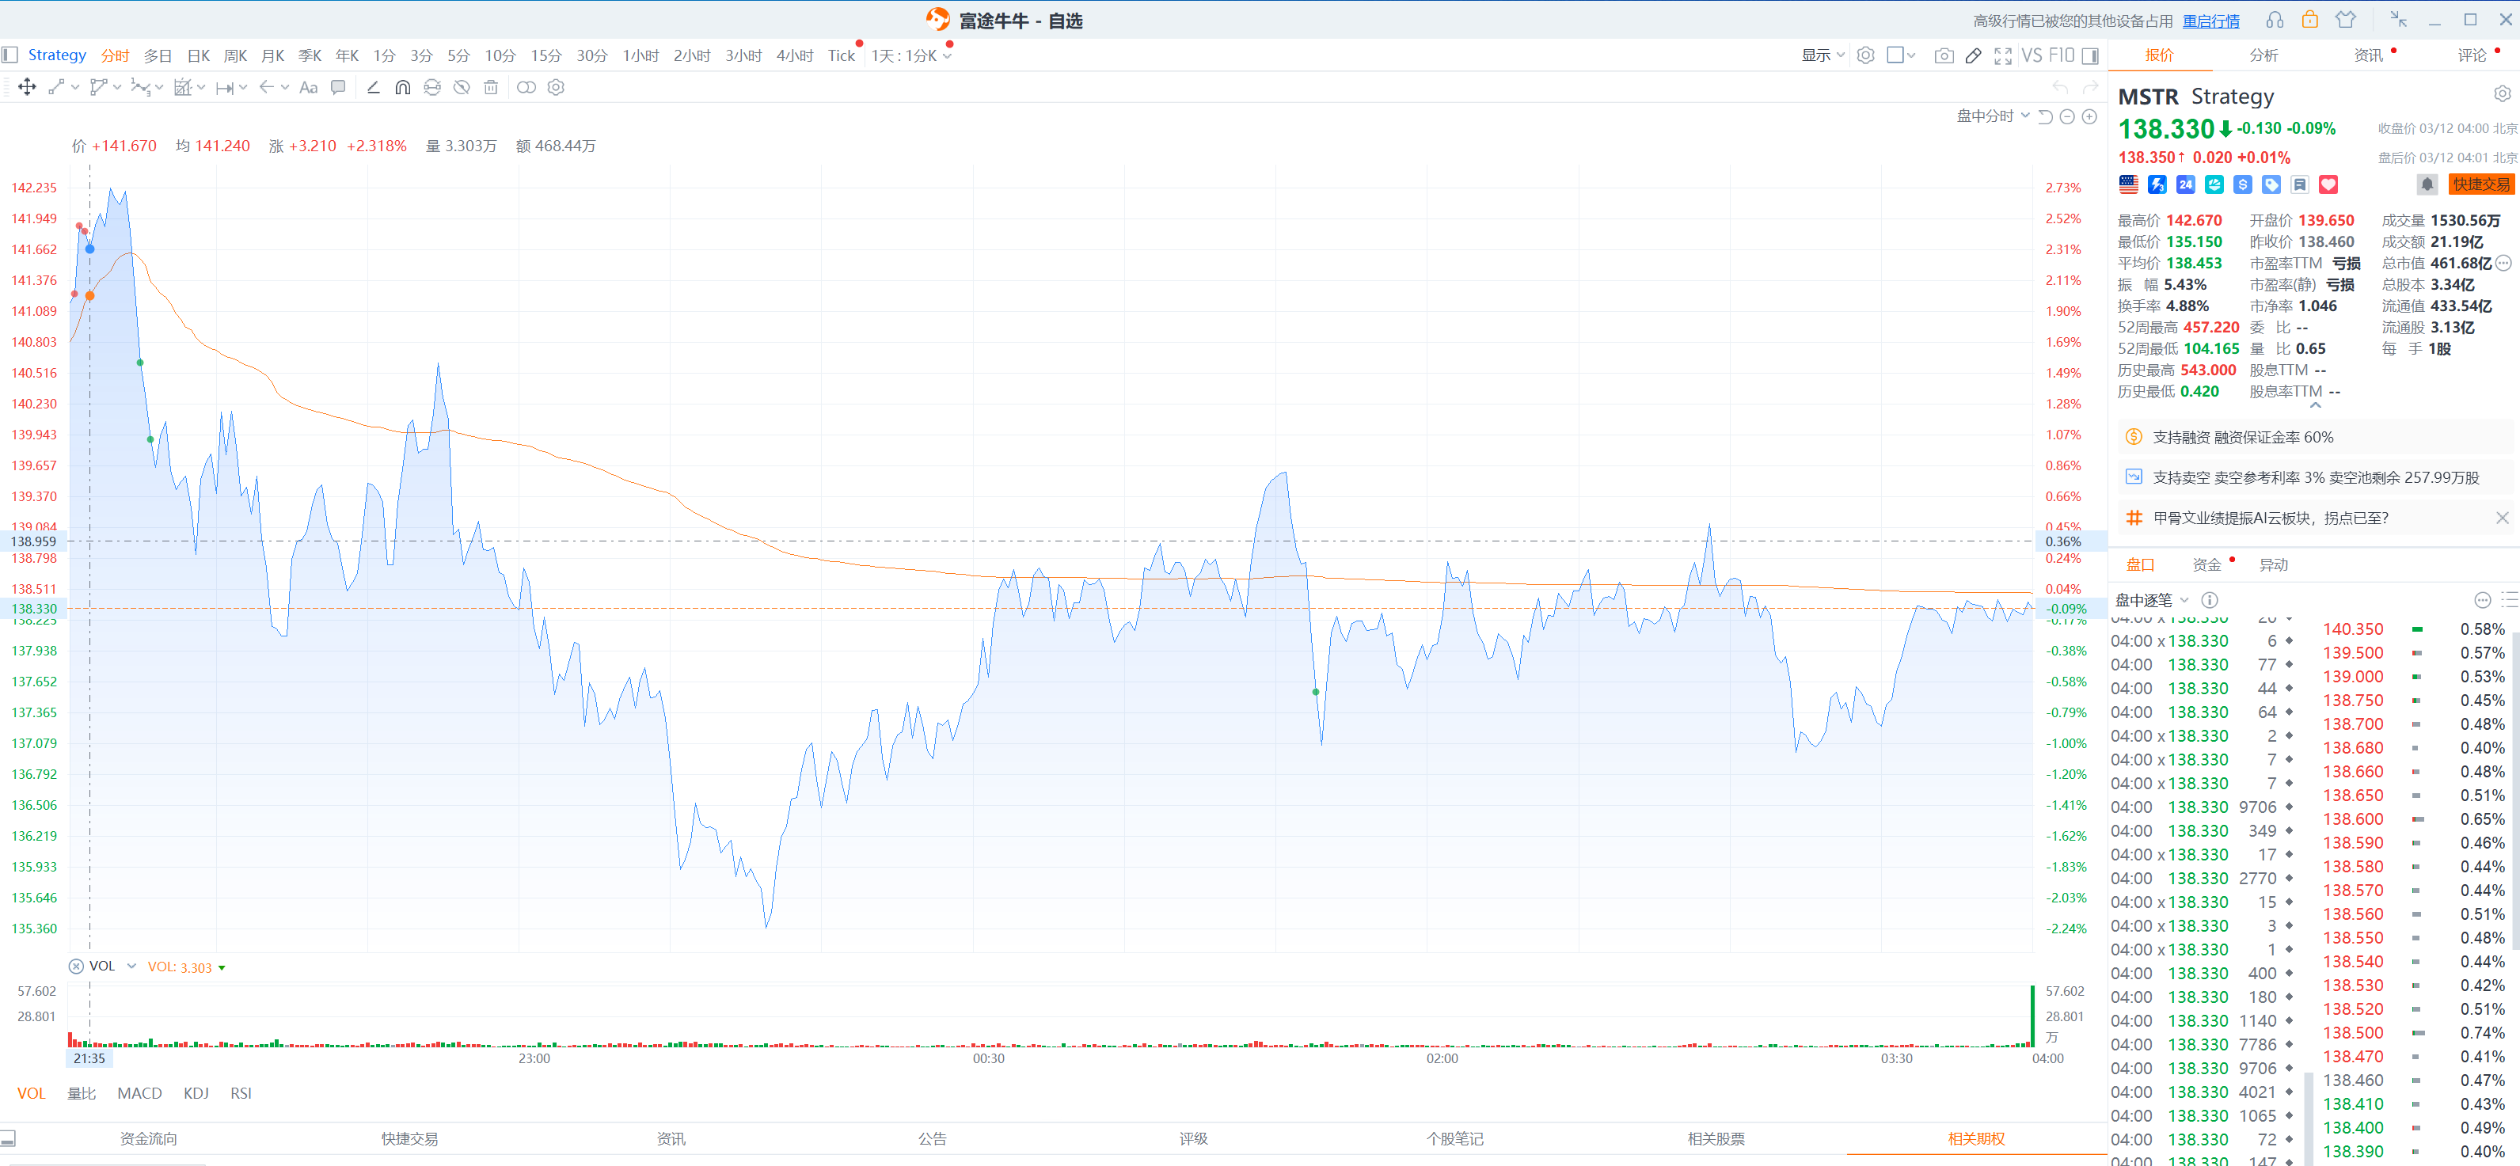Select the magnet snap drawing tool
This screenshot has height=1166, width=2520.
tap(402, 87)
